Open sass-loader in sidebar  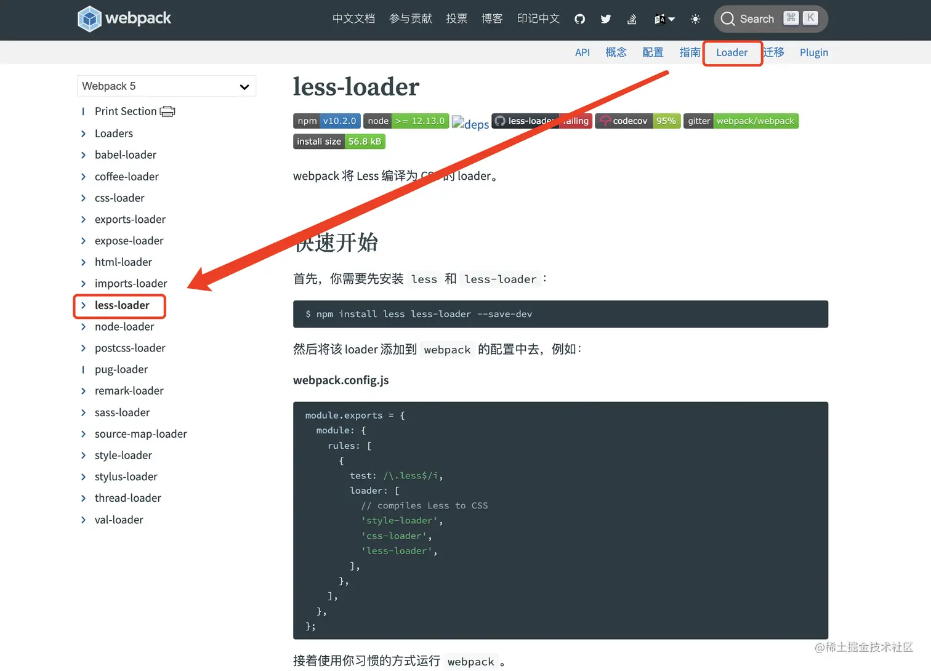[x=123, y=412]
